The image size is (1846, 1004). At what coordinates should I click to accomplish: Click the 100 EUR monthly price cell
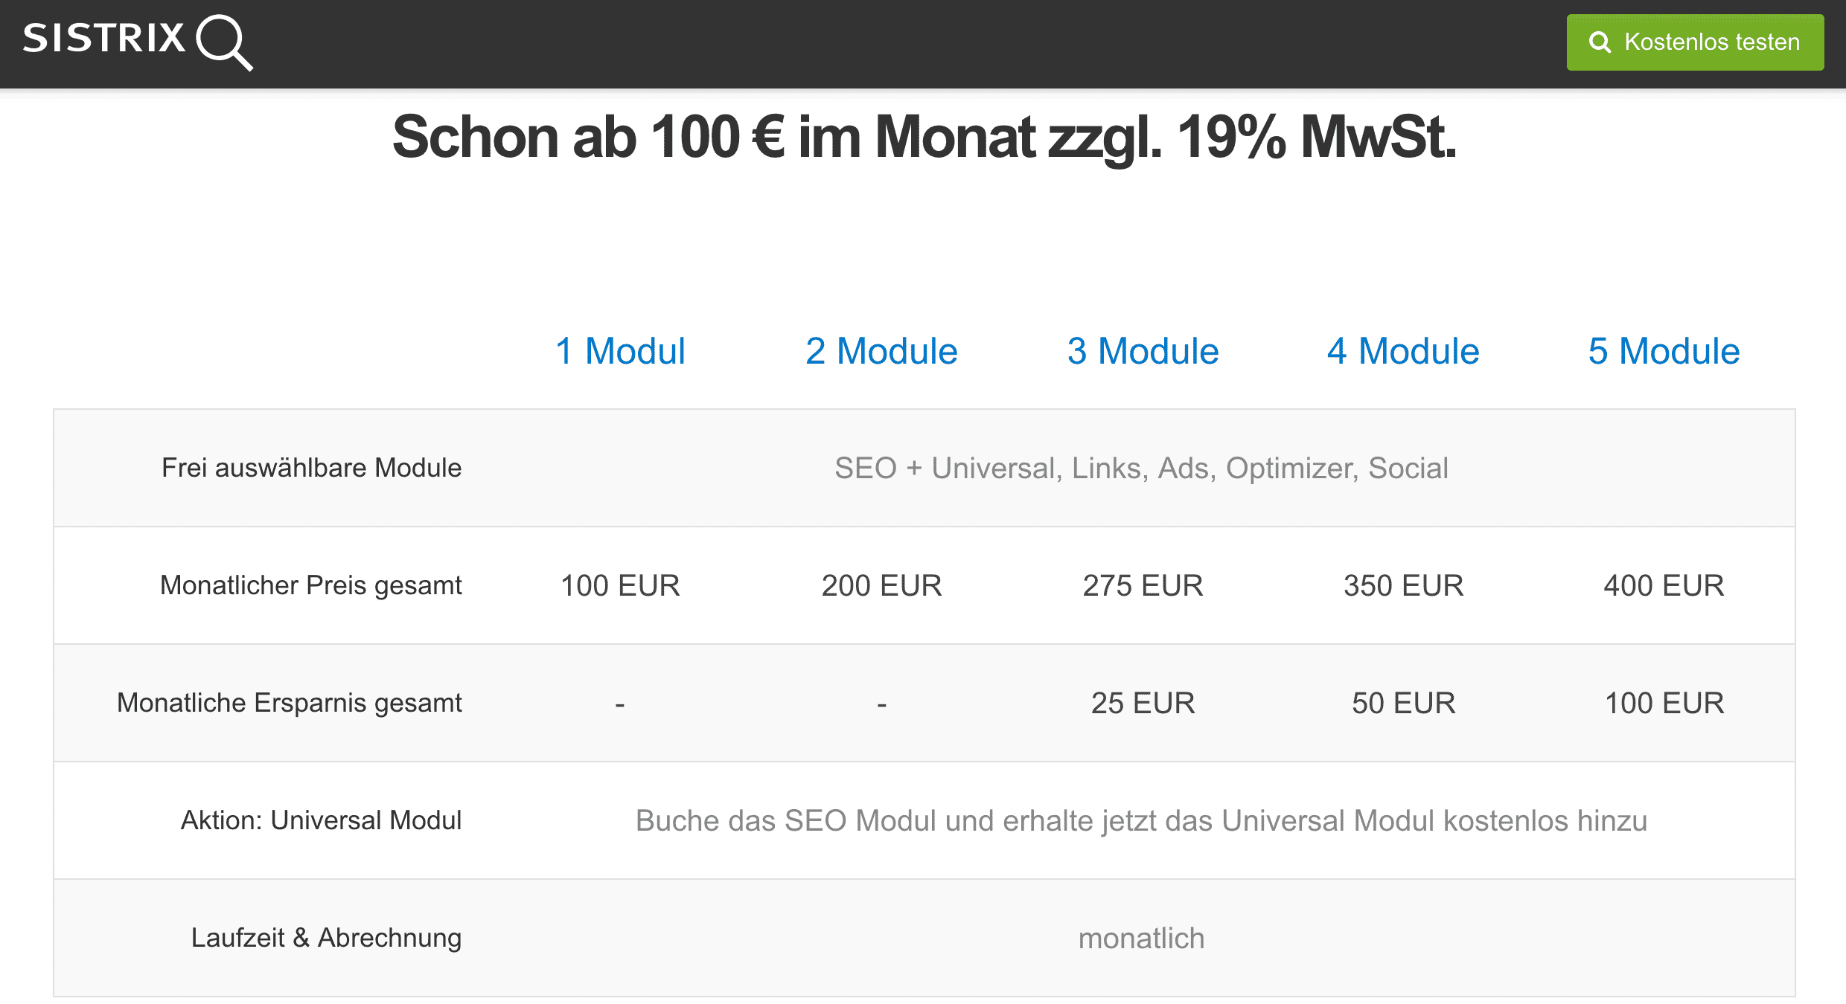click(620, 585)
